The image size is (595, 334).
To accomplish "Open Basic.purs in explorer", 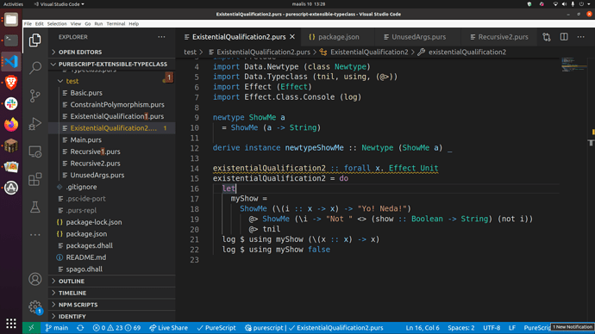I will coord(86,93).
